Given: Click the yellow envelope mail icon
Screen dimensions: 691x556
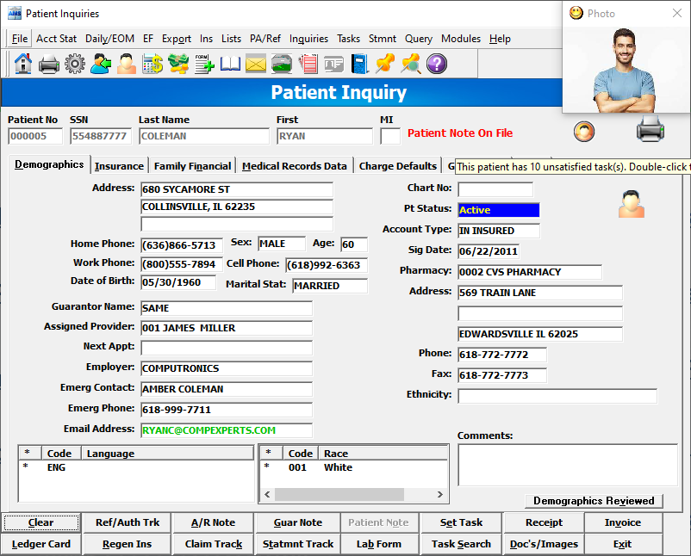Looking at the screenshot, I should pos(256,65).
